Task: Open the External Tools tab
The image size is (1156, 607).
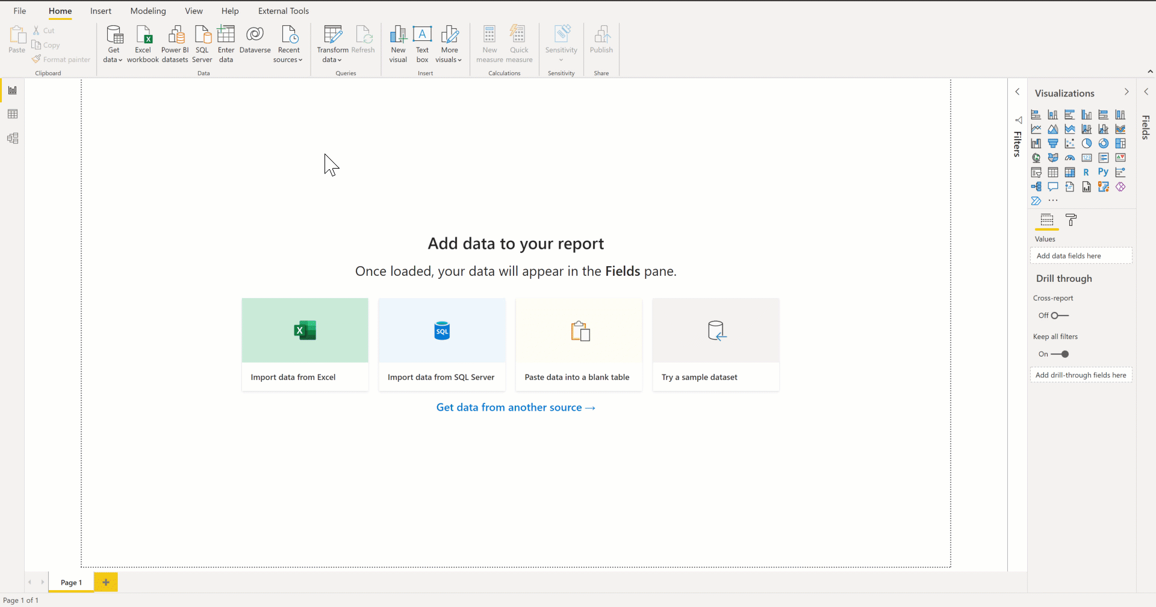Action: pos(284,11)
